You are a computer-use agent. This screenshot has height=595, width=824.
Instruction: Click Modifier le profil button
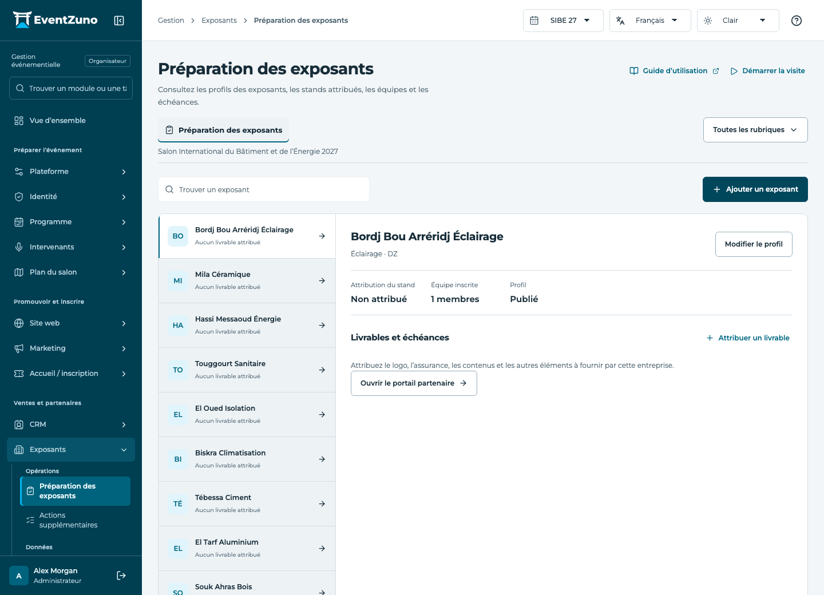click(x=754, y=244)
